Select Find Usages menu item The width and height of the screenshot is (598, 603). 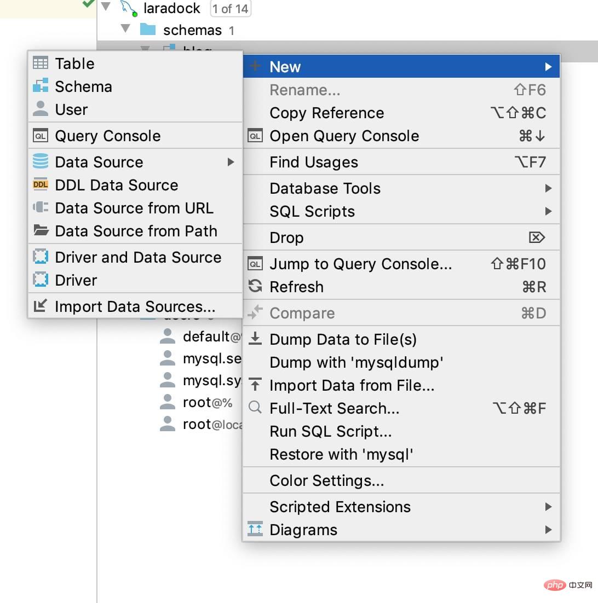[x=401, y=162]
